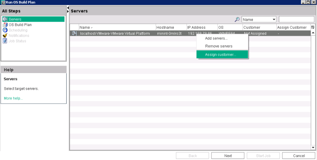The image size is (317, 160).
Task: Click the magnifying glass search icon
Action: coord(237,20)
